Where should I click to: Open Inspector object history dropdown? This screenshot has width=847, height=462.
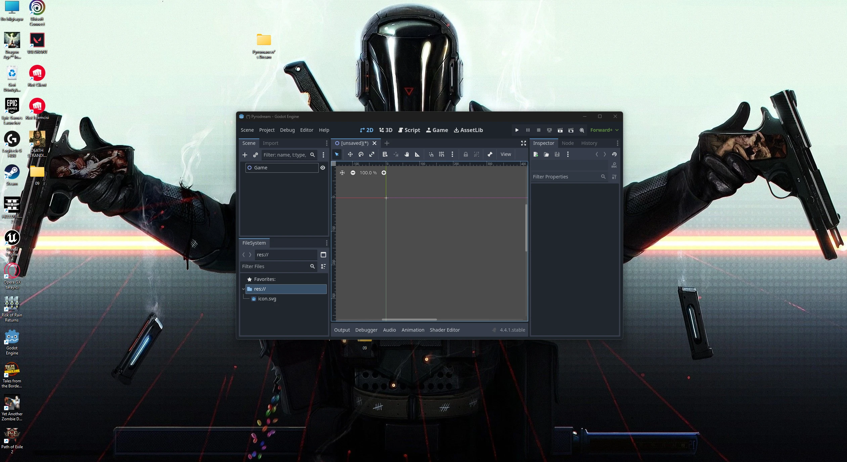coord(614,154)
